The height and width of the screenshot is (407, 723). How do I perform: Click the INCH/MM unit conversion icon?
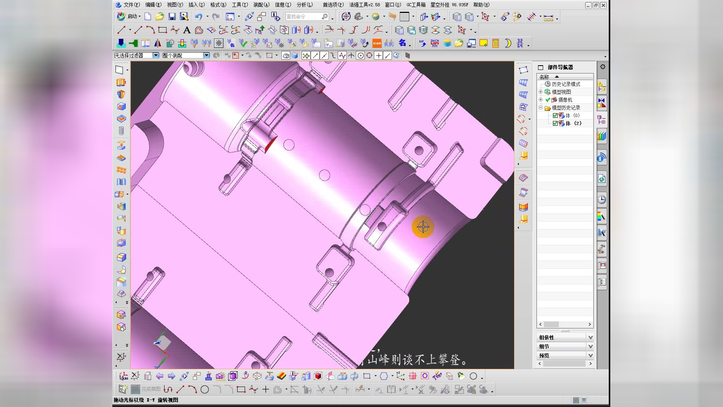[435, 43]
